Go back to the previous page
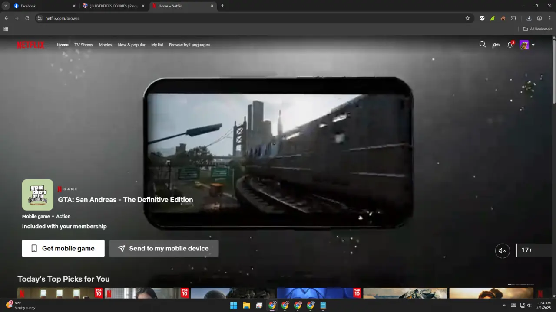 tap(6, 18)
